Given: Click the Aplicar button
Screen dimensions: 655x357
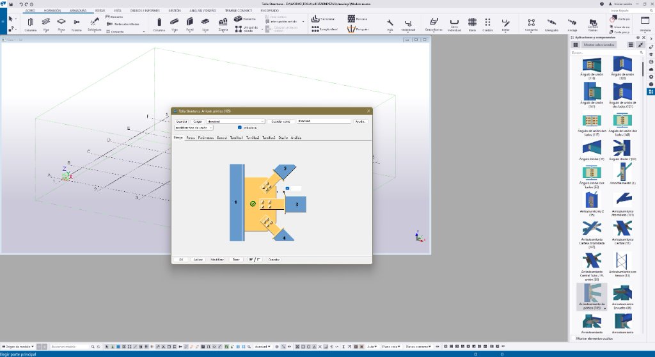Looking at the screenshot, I should pos(198,260).
